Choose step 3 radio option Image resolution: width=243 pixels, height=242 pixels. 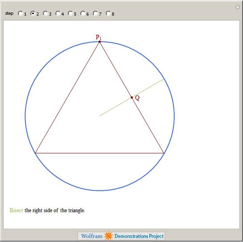pyautogui.click(x=45, y=13)
